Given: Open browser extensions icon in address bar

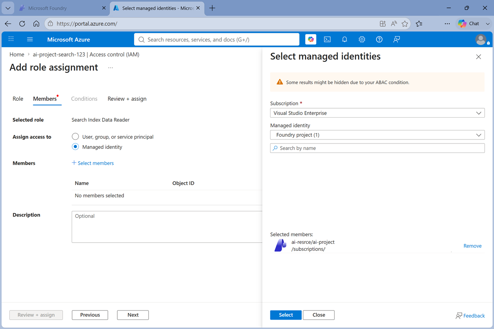Looking at the screenshot, I should (x=382, y=24).
